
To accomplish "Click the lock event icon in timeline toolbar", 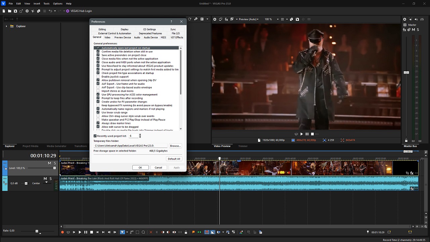I will (186, 232).
